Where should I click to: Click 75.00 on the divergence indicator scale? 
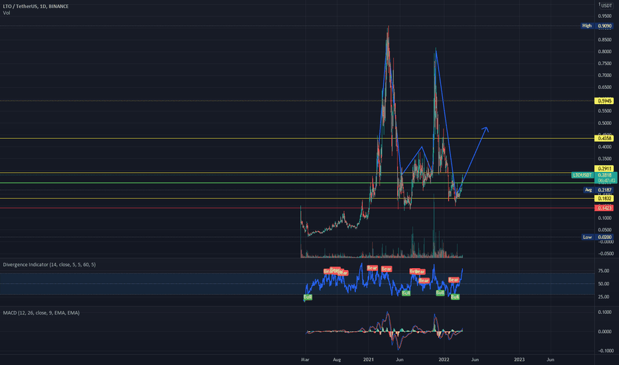(x=604, y=271)
